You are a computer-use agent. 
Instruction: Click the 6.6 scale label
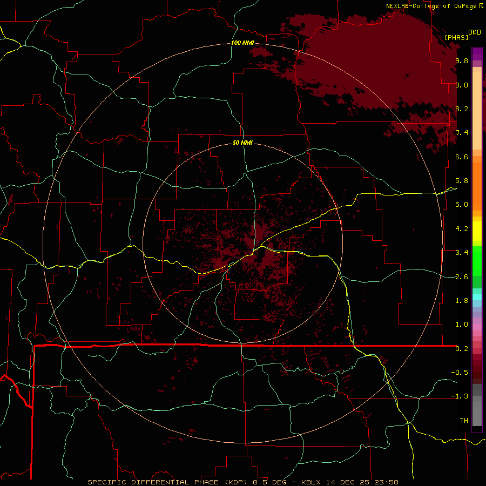point(462,157)
